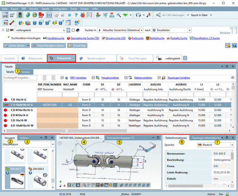Click the blue star favorites icon
238x196 pixels.
click(x=69, y=15)
